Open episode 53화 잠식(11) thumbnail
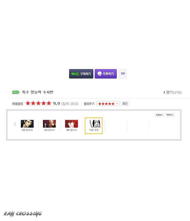The width and height of the screenshot is (190, 221). click(49, 123)
